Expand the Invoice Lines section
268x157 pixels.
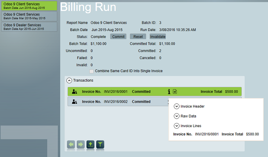coord(177,126)
